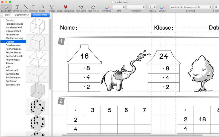The width and height of the screenshot is (219, 137).
Task: Pick the faint dotted flat cuboid thumbnail
Action: pyautogui.click(x=38, y=75)
